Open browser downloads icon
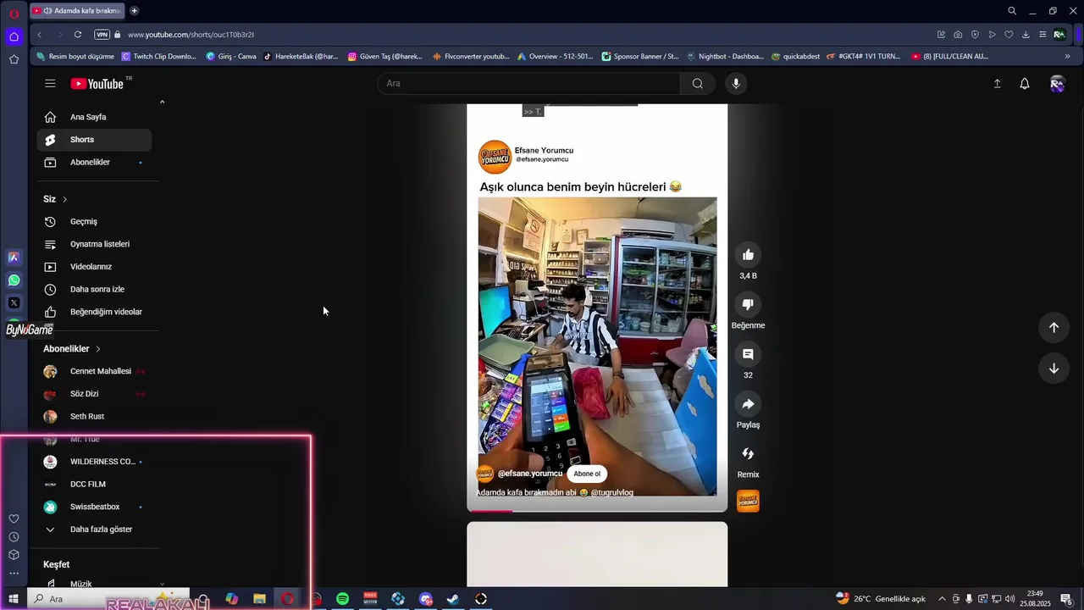 [x=1026, y=35]
